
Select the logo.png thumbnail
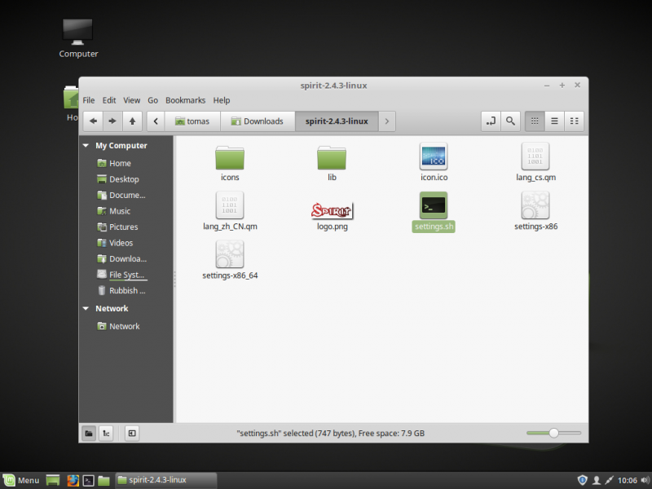coord(332,209)
